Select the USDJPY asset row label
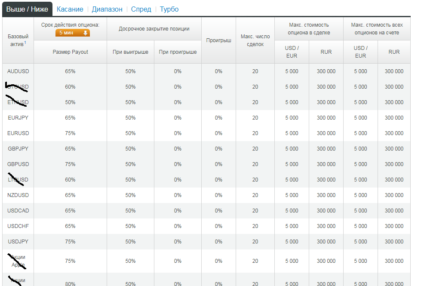This screenshot has width=421, height=286. click(18, 241)
